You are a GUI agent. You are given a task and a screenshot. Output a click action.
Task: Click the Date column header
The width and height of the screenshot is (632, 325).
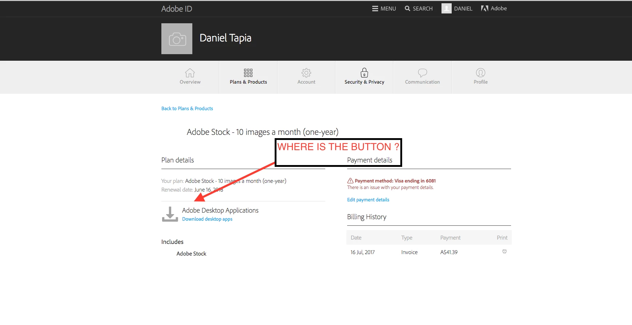pos(356,238)
